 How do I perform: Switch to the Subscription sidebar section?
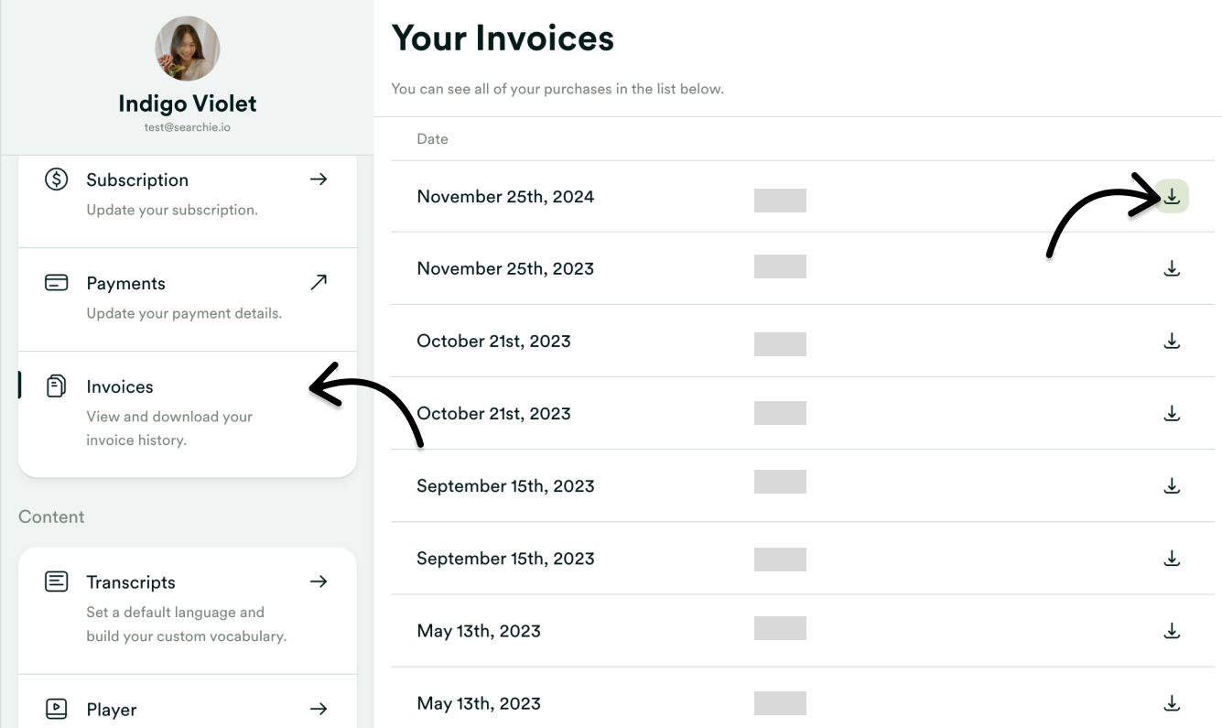[x=137, y=179]
